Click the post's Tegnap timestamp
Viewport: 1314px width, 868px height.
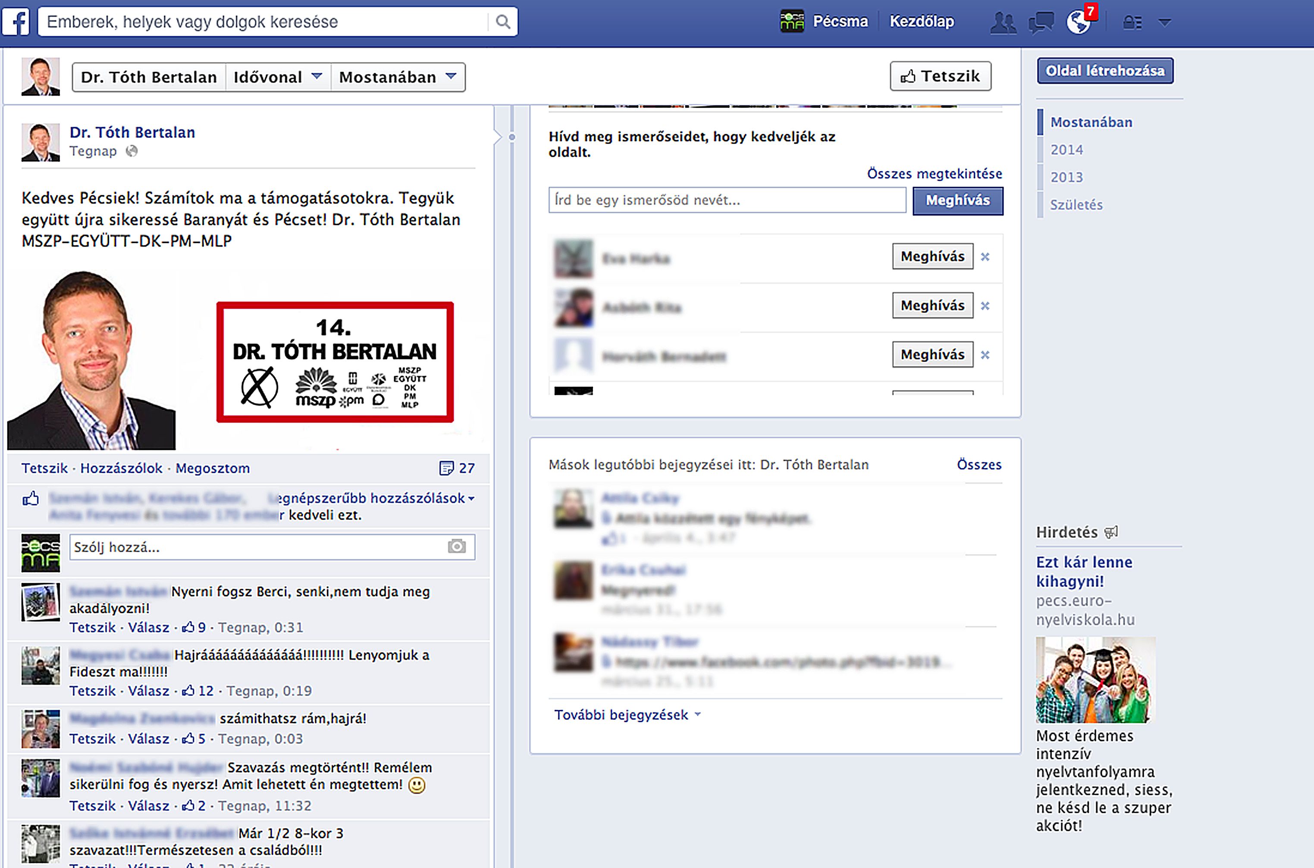tap(93, 151)
